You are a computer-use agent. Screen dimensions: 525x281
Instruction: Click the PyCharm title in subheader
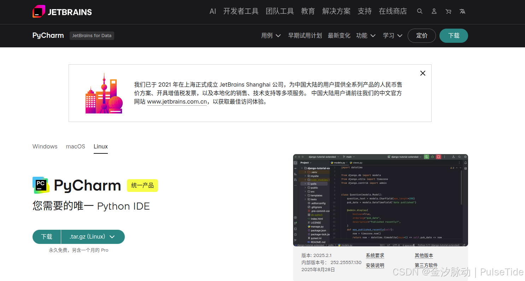(48, 36)
